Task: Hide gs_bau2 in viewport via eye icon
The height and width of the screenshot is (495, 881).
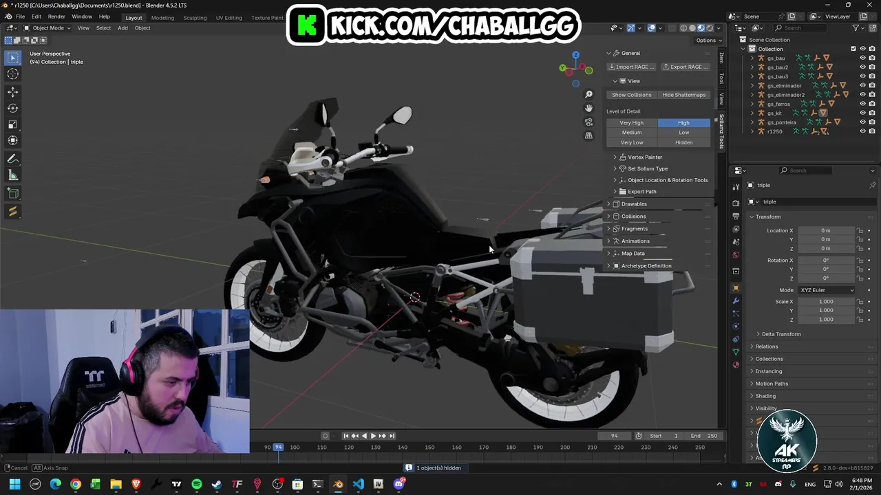Action: (862, 67)
